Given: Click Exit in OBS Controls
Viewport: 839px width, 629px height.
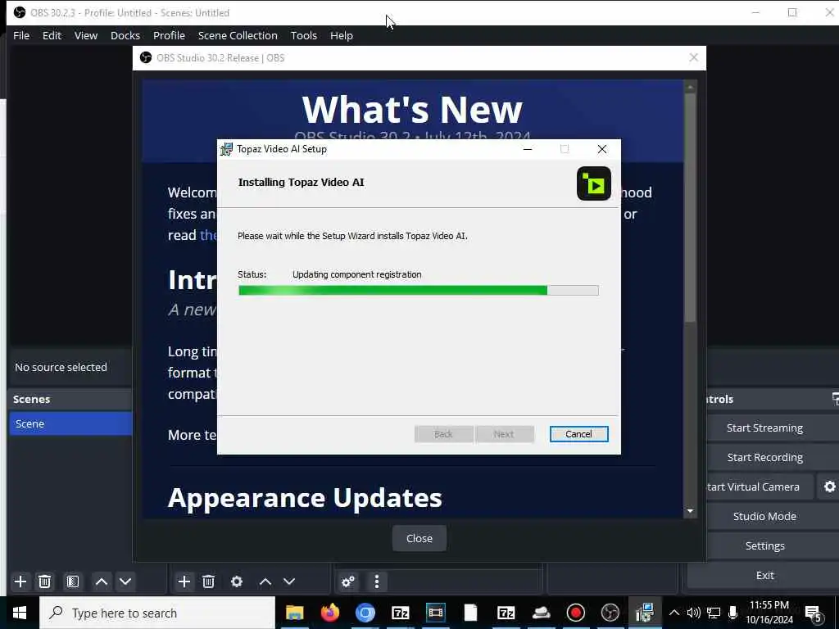Looking at the screenshot, I should pyautogui.click(x=764, y=575).
